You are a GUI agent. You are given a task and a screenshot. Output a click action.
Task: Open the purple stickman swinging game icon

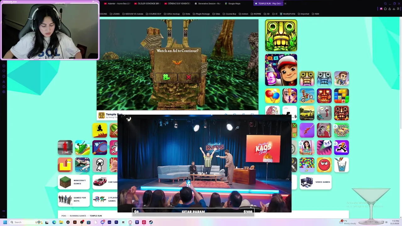(307, 130)
